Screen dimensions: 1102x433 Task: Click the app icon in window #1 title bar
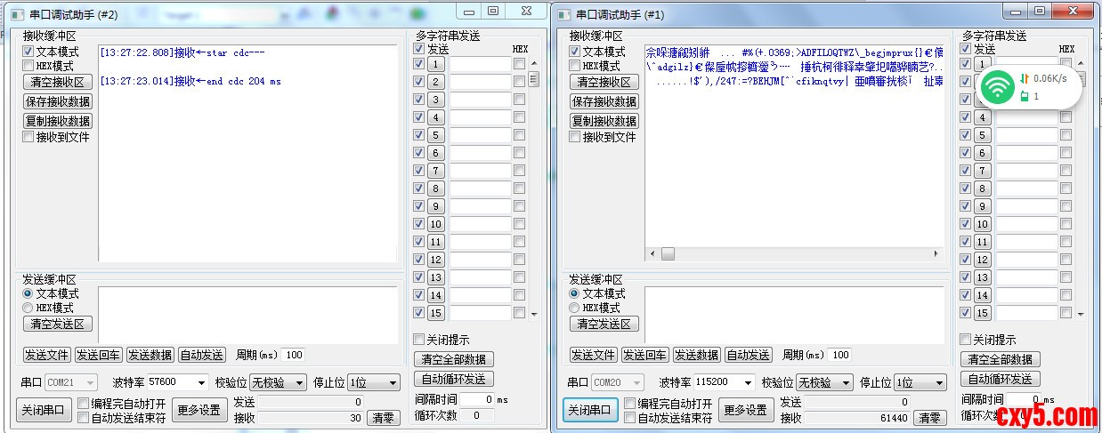pos(564,14)
